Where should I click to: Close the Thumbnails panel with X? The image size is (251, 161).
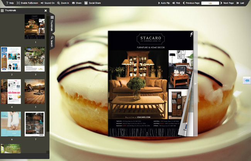46,10
